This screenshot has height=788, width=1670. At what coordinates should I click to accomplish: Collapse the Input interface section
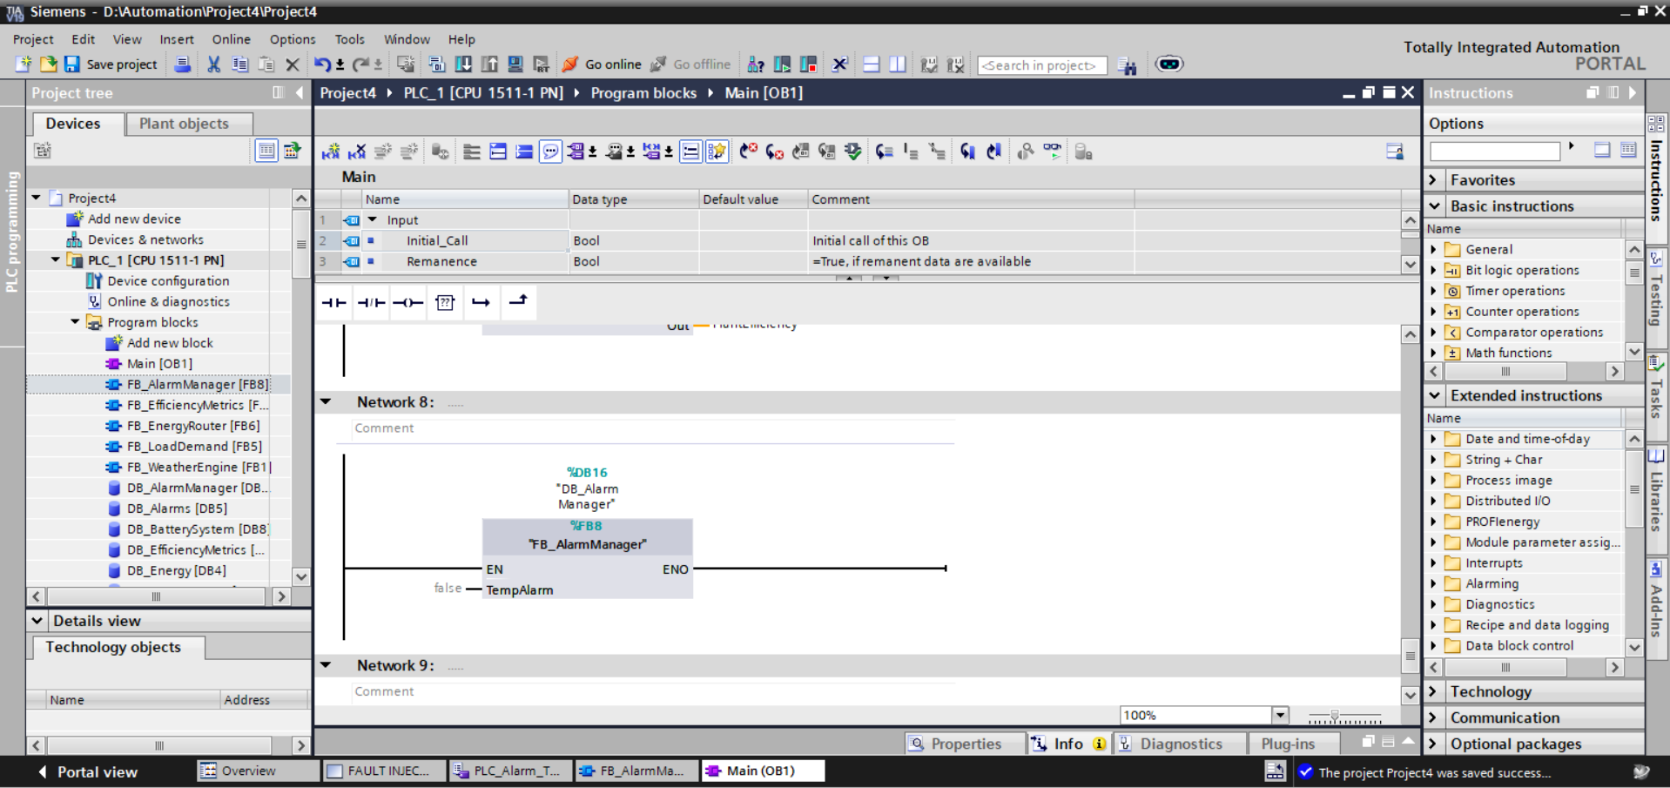373,220
